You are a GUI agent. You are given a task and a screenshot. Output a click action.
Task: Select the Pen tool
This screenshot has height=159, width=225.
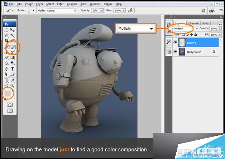[x=6, y=69]
